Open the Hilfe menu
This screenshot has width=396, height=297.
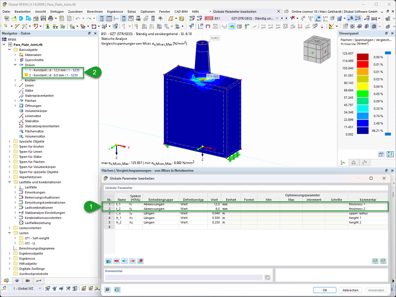tap(195, 12)
